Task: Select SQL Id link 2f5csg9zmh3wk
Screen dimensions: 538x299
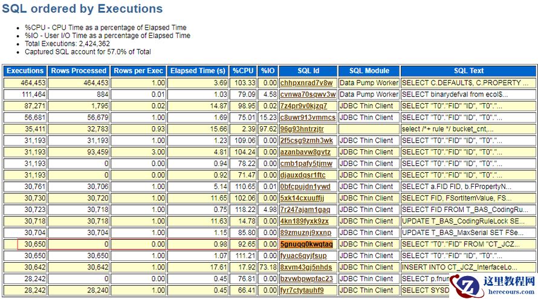Action: coord(306,141)
